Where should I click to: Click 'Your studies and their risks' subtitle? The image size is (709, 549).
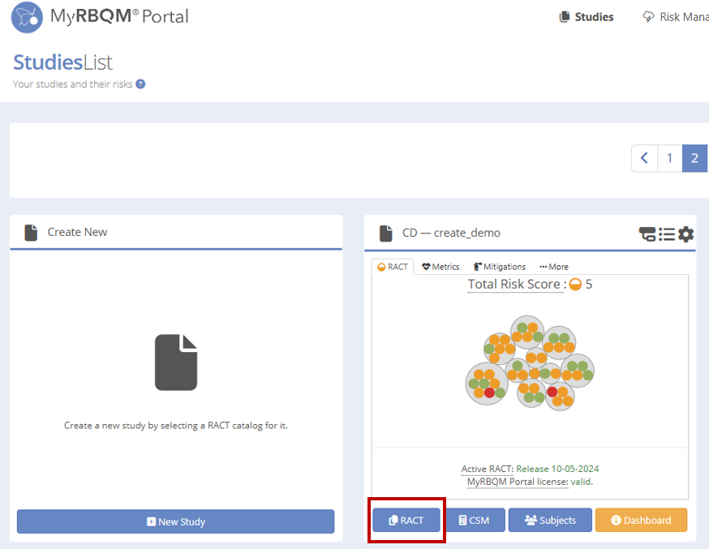coord(73,84)
